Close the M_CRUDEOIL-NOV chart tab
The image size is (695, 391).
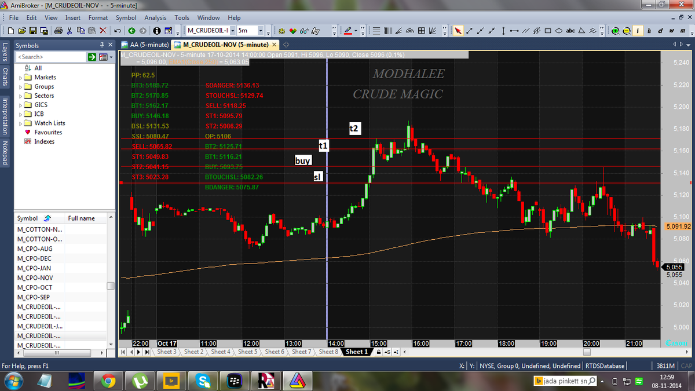click(x=275, y=45)
